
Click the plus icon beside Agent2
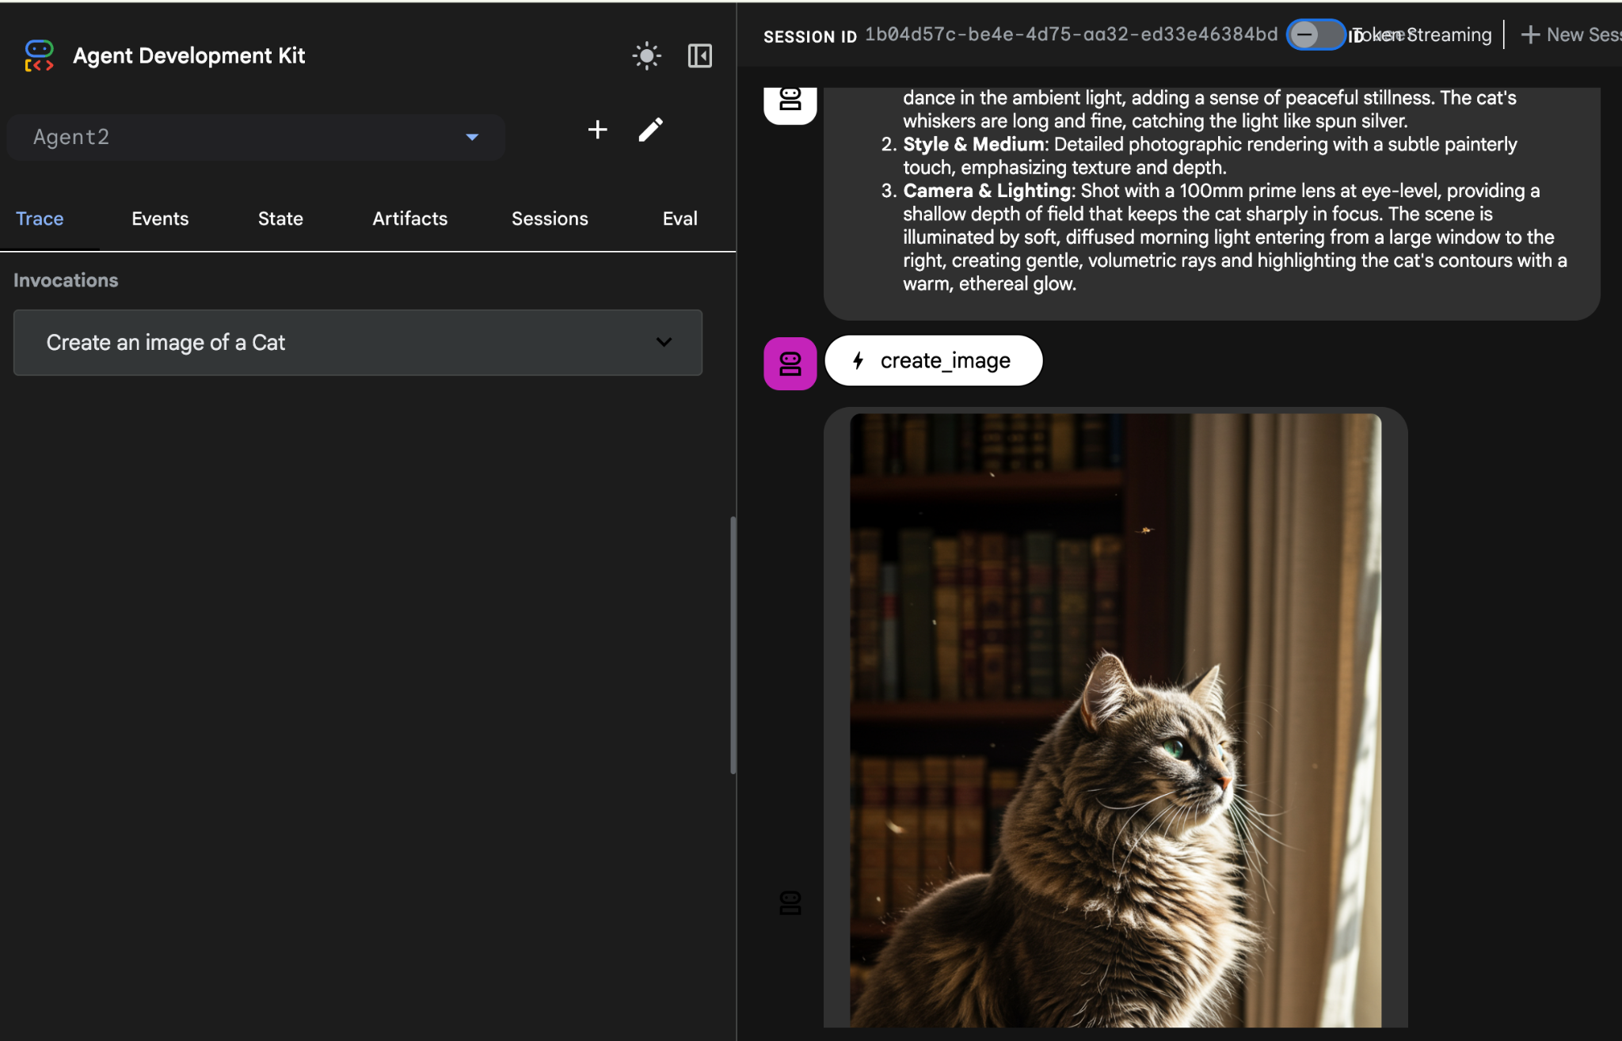(597, 130)
